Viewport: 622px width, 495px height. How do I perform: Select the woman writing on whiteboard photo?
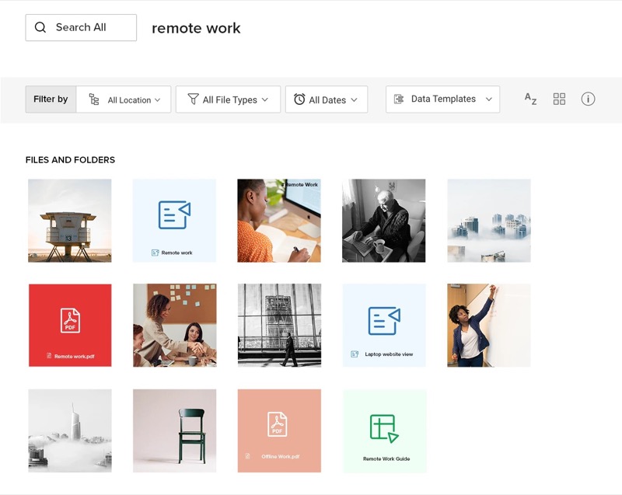489,325
